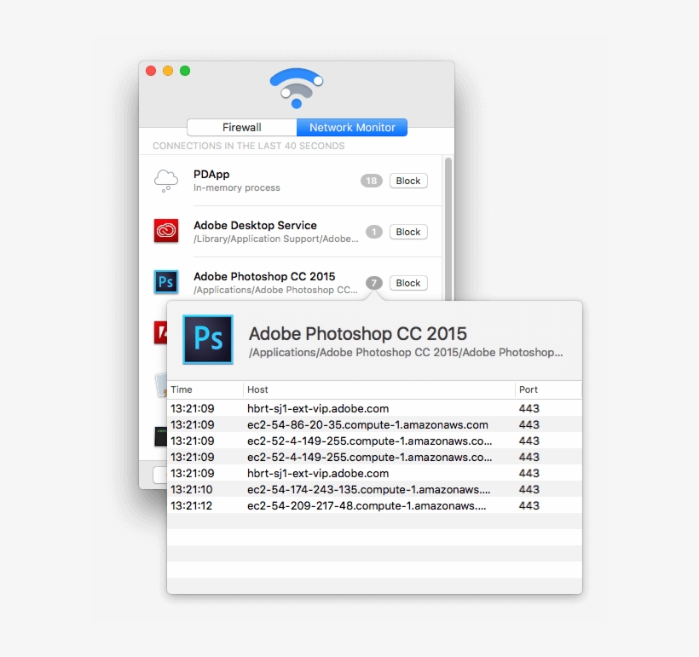Click the terminal app icon behind the popover

162,436
